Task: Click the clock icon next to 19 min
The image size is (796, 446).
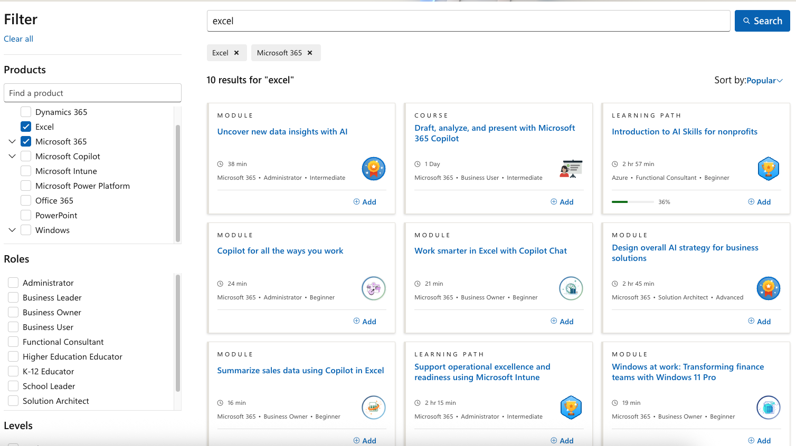Action: (x=615, y=403)
